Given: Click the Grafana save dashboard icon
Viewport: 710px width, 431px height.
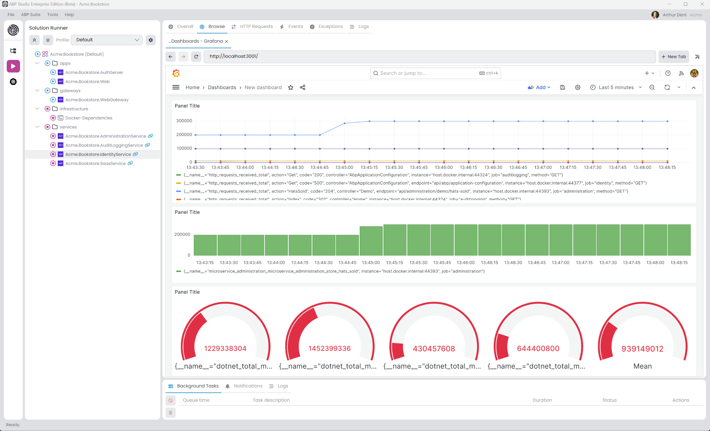Looking at the screenshot, I should coord(562,87).
